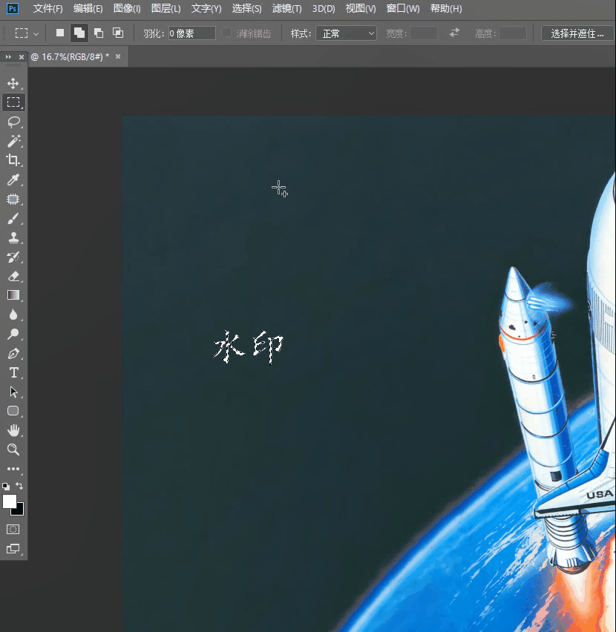Screen dimensions: 616x632
Task: Open the tool preset picker dropdown
Action: coord(27,33)
